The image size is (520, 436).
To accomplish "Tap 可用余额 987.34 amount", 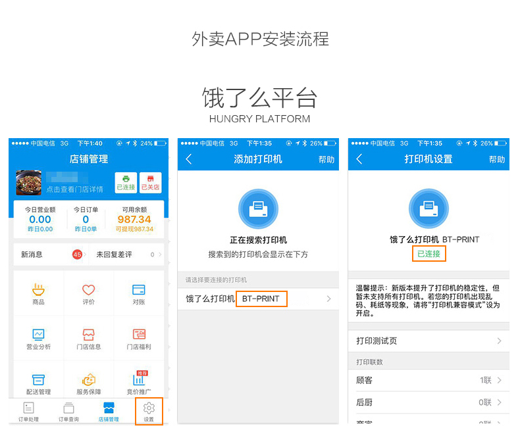I will click(x=134, y=220).
